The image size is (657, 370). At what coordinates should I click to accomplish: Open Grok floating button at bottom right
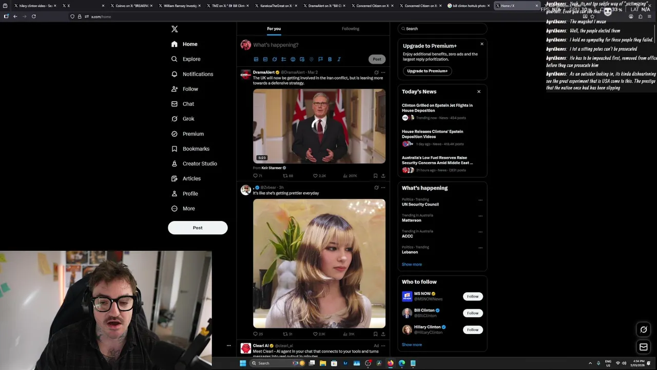[643, 329]
